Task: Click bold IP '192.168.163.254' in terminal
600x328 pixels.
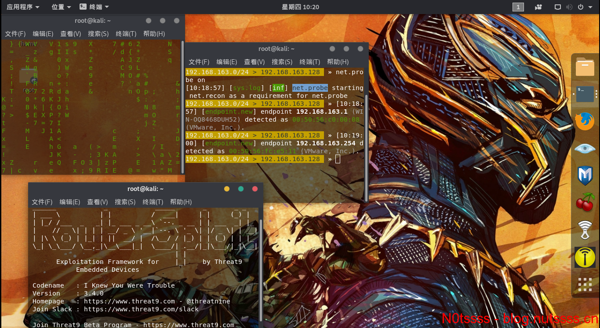Action: click(326, 143)
